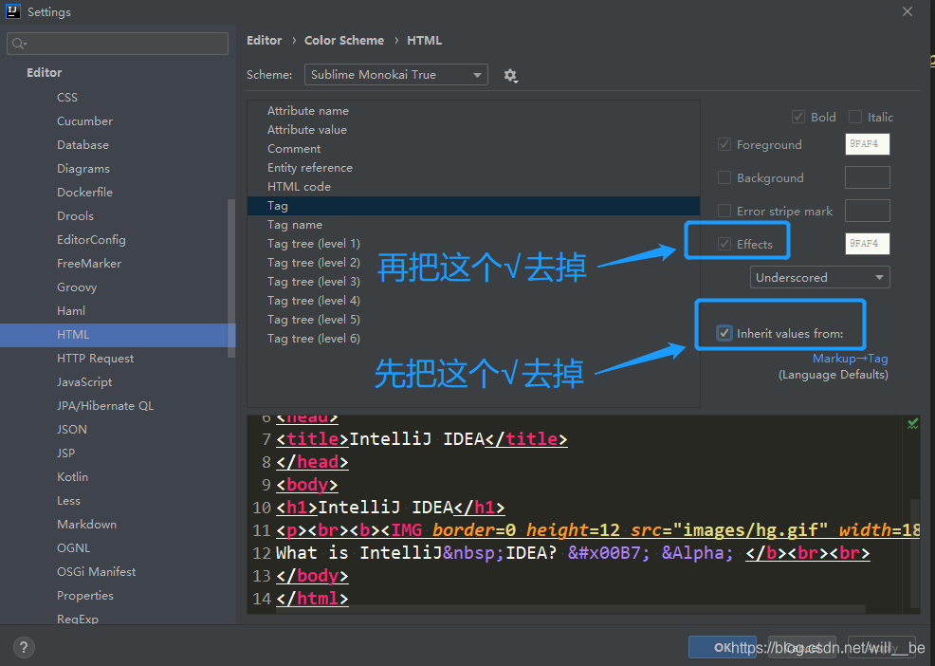935x666 pixels.
Task: Close the Settings dialog window
Action: [907, 11]
